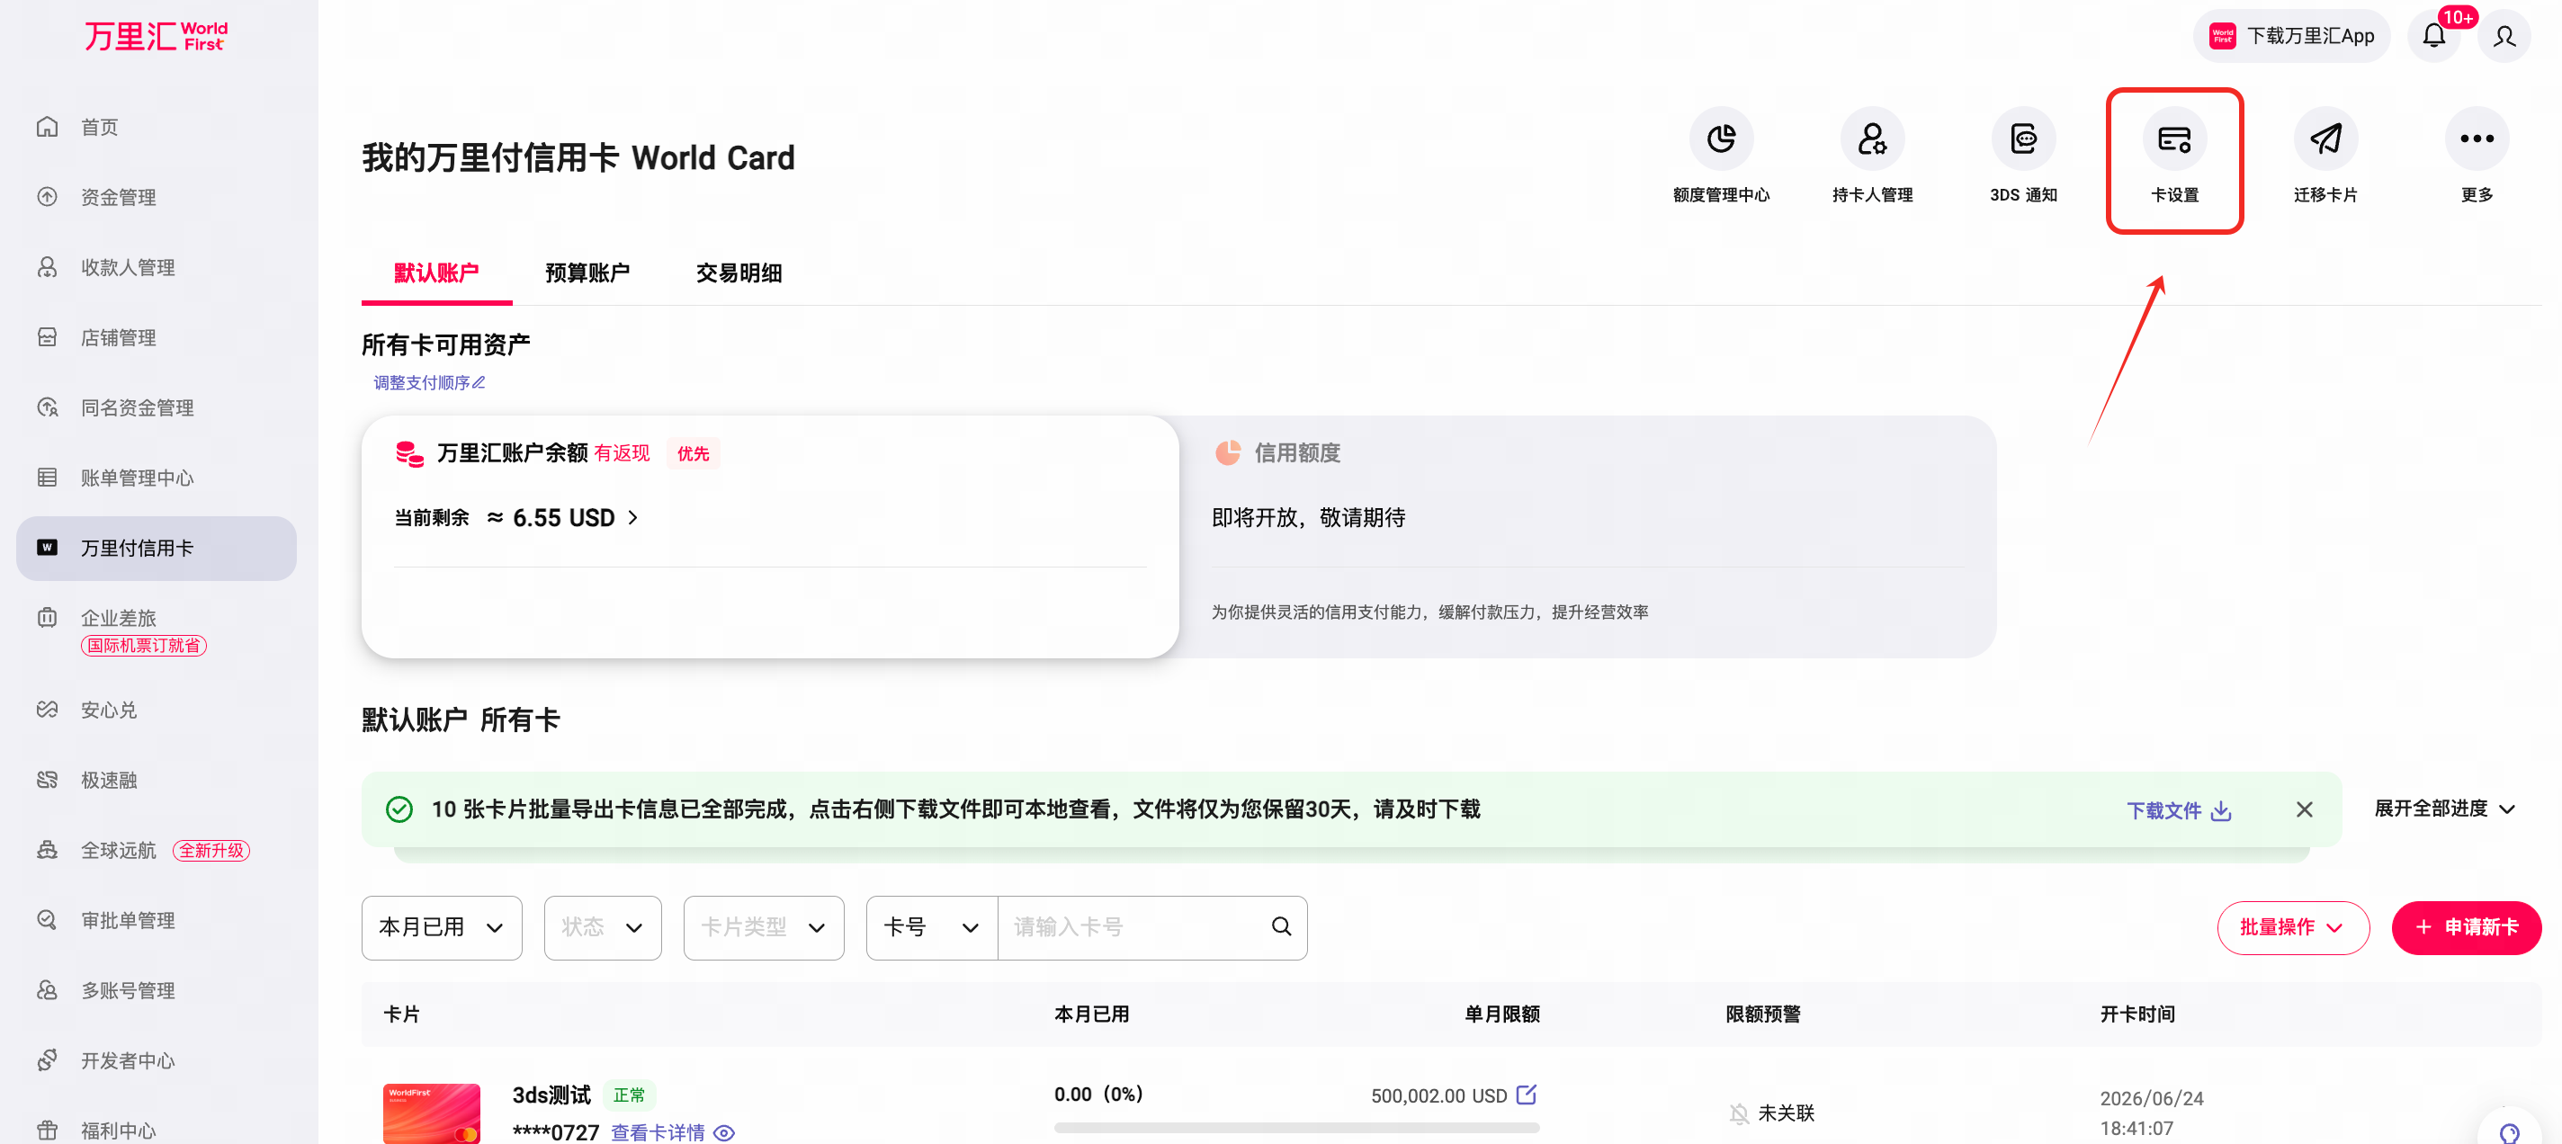This screenshot has width=2562, height=1144.
Task: Click the WorldFirst 万里汇 logo
Action: tap(157, 36)
